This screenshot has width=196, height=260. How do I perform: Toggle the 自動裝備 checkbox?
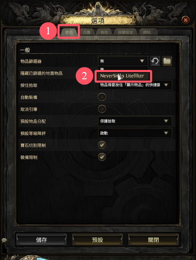coord(102,97)
